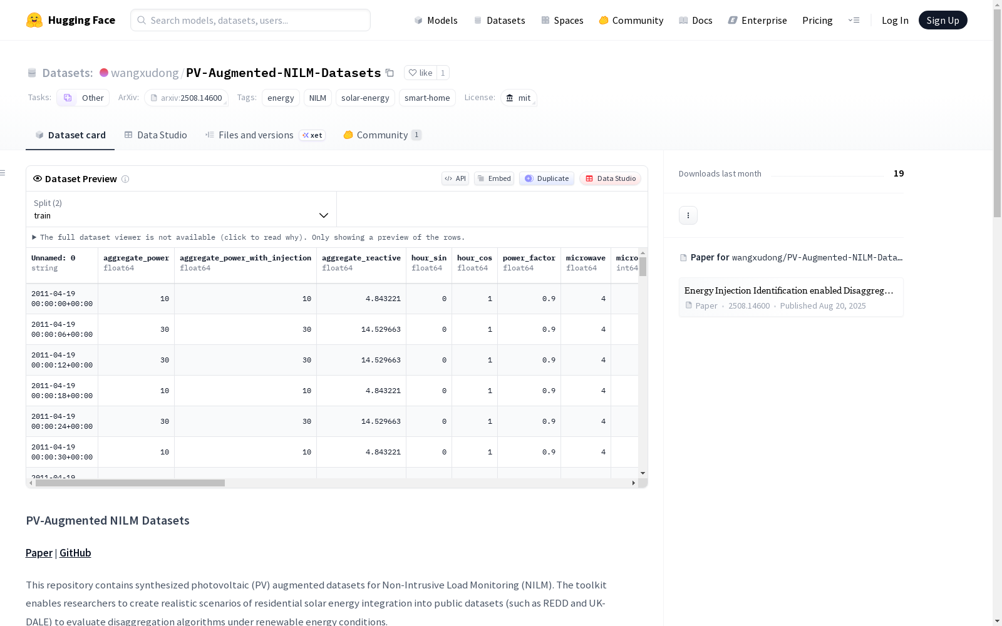Click the Duplicate button

tap(547, 178)
